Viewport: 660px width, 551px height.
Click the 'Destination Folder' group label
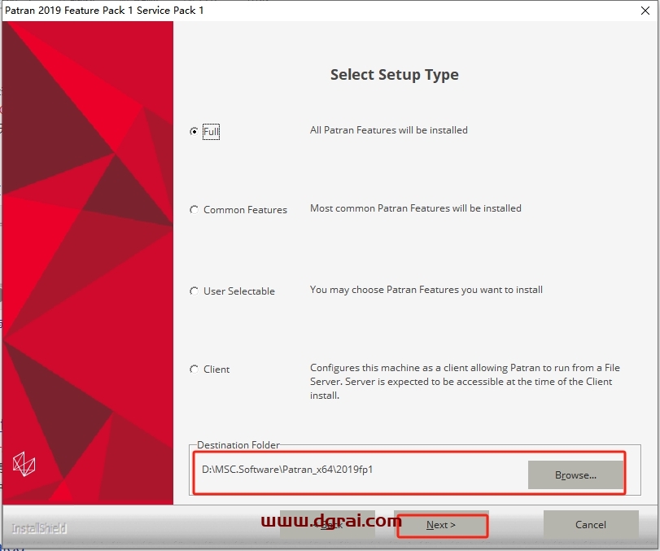pos(238,445)
